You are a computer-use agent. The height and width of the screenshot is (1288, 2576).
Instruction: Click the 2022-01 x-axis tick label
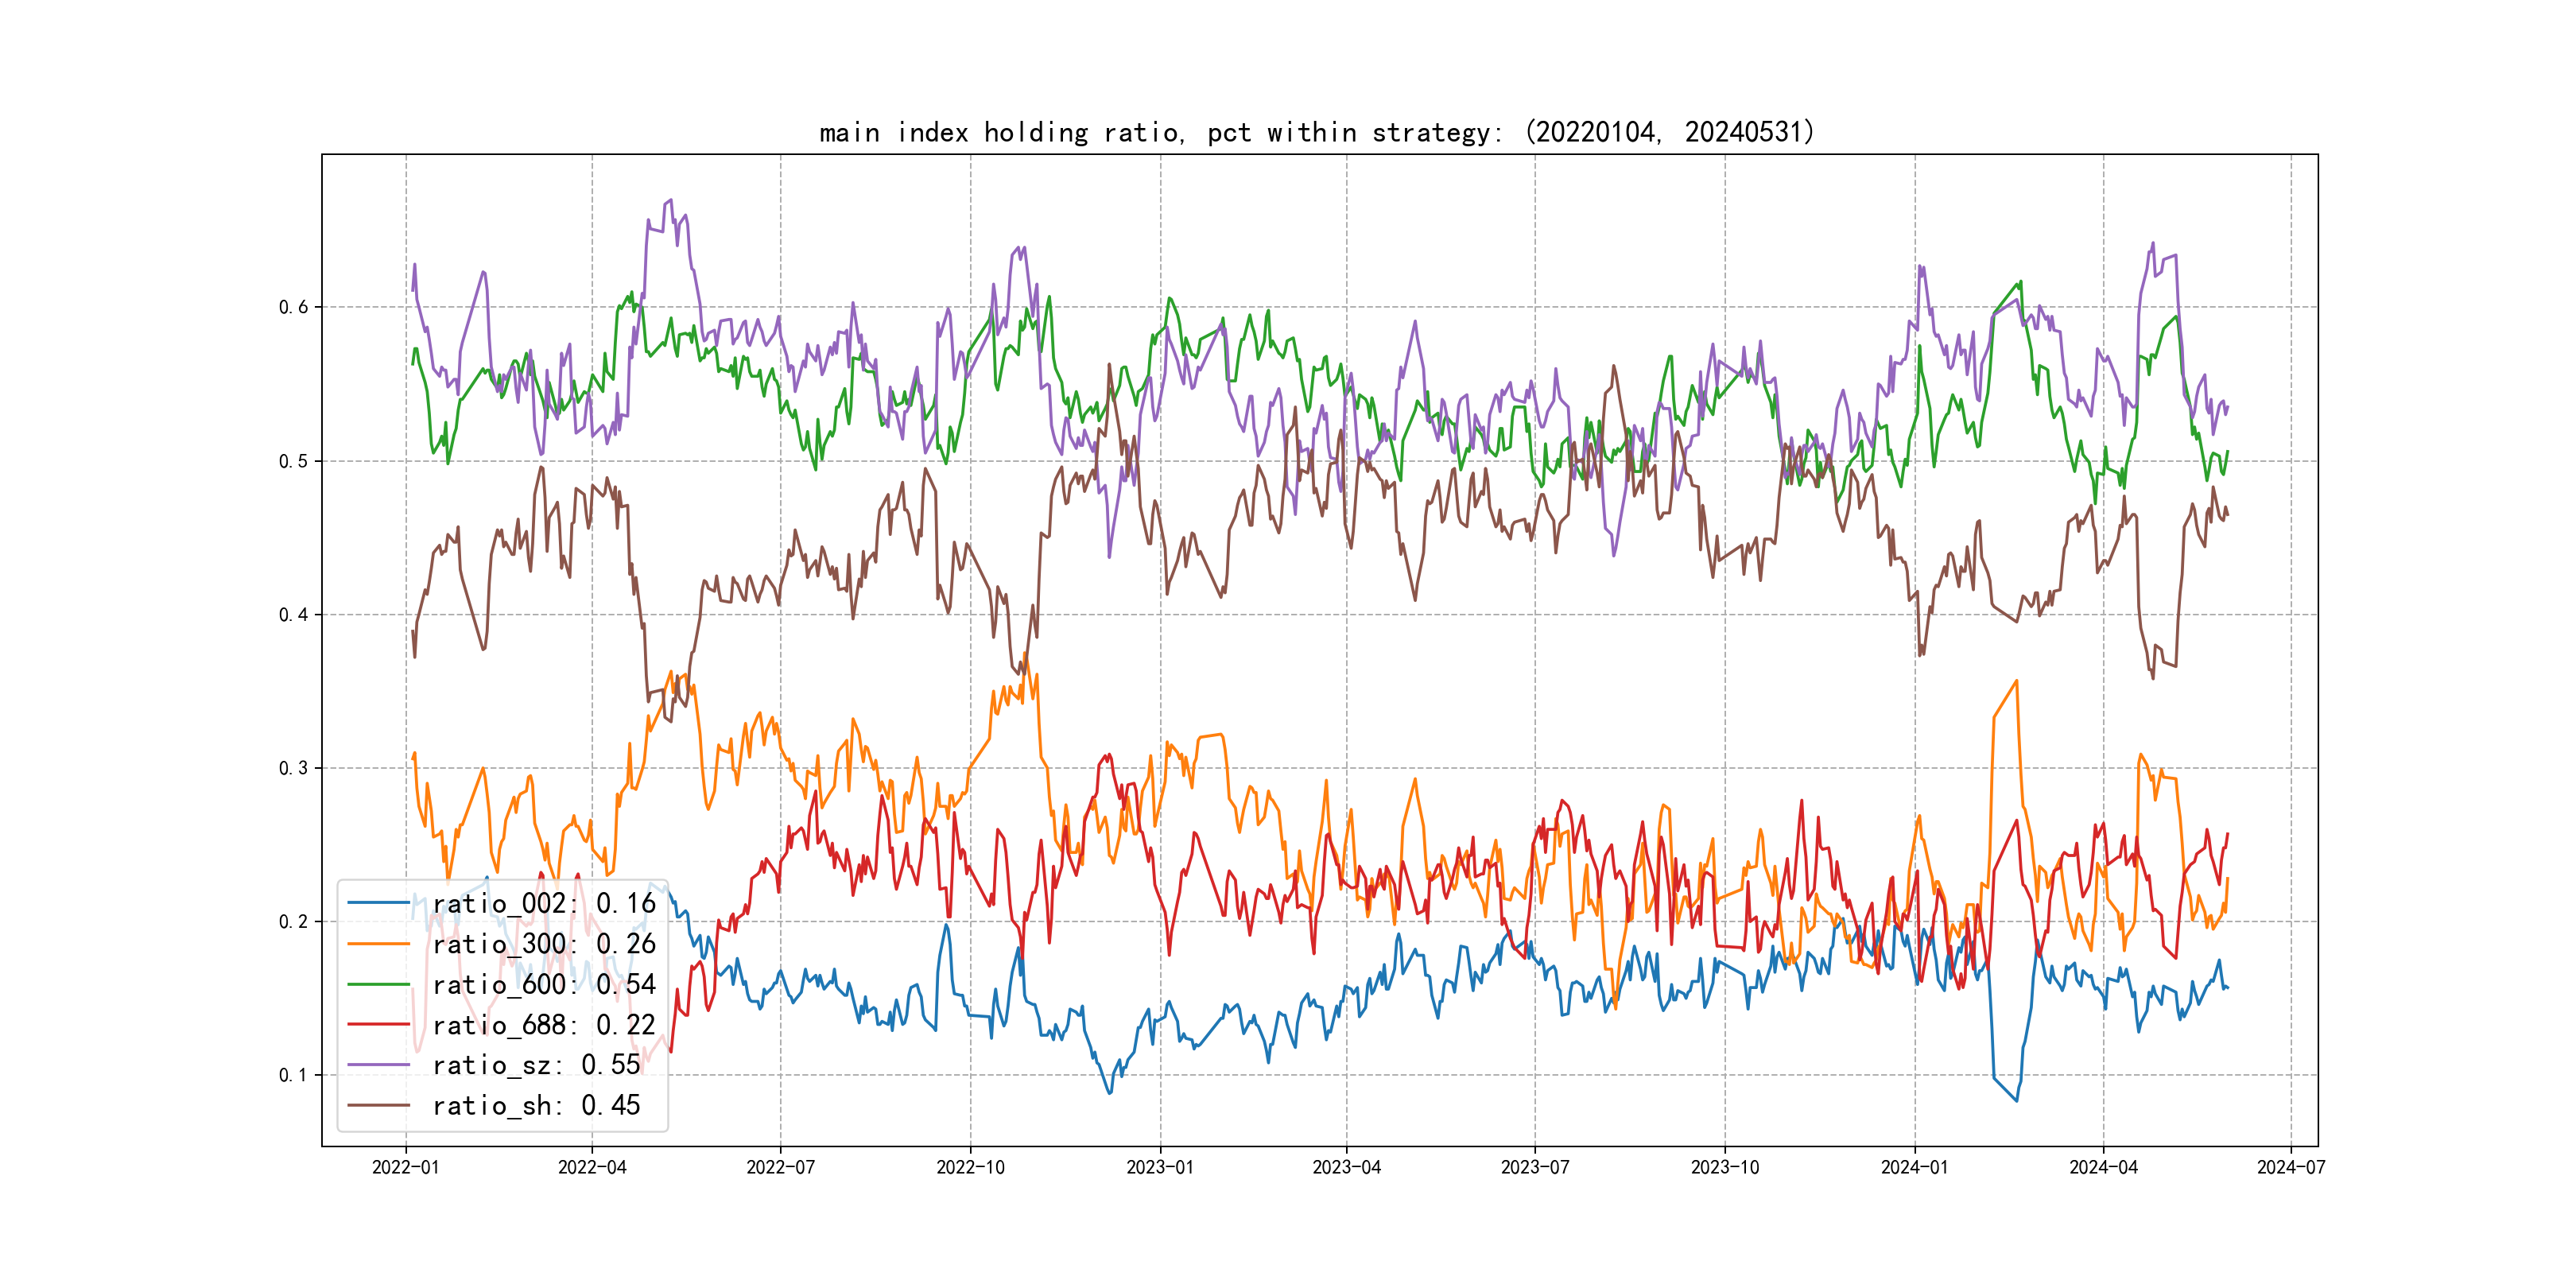(x=405, y=1167)
